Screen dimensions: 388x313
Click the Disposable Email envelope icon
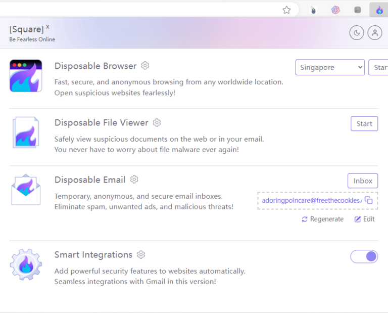(x=26, y=190)
